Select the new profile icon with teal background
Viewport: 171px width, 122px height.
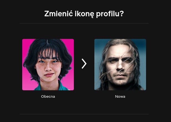[x=120, y=65]
